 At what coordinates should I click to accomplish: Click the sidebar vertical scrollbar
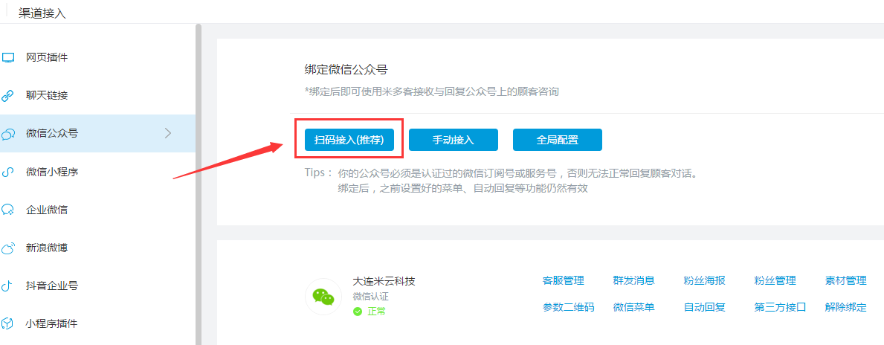click(199, 184)
